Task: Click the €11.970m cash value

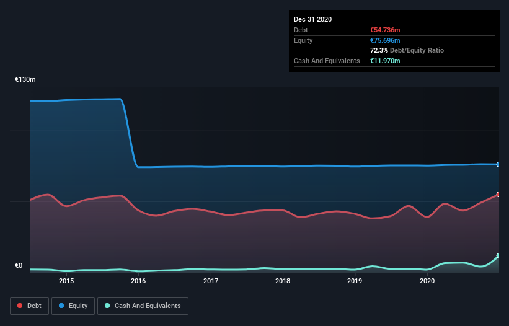Action: tap(385, 61)
